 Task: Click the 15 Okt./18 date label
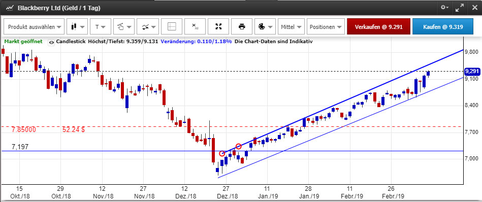click(x=19, y=193)
